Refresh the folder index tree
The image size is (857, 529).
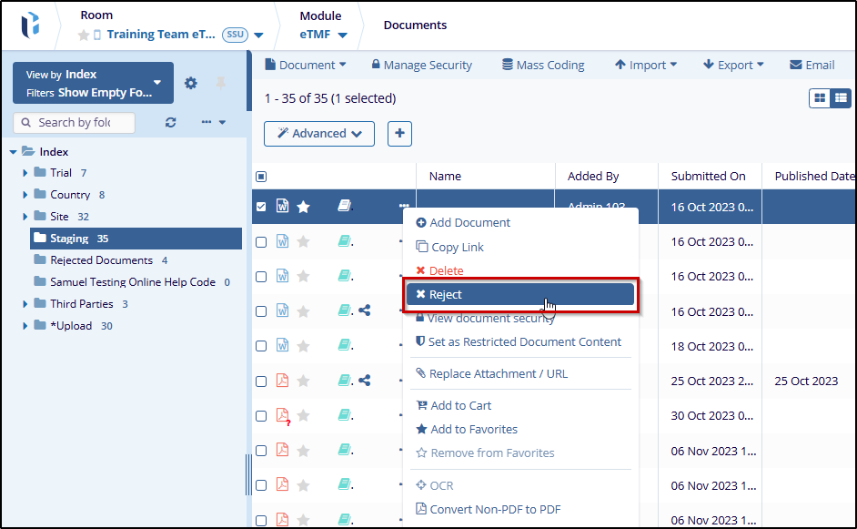point(170,122)
